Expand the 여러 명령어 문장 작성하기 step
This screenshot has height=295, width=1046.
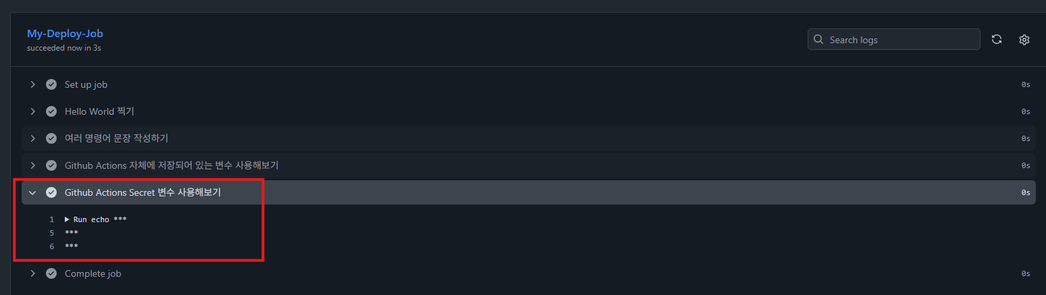[32, 138]
